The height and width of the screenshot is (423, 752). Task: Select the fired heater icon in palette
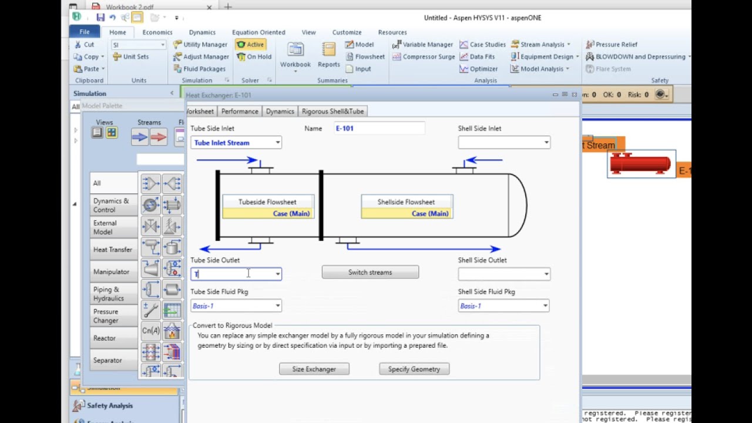click(x=172, y=331)
